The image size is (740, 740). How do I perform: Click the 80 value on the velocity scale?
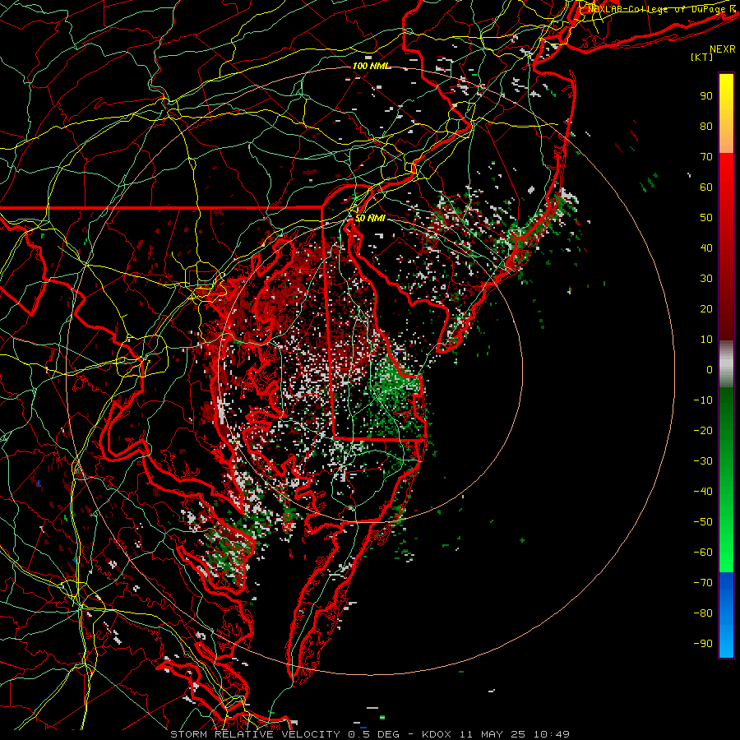(x=706, y=126)
